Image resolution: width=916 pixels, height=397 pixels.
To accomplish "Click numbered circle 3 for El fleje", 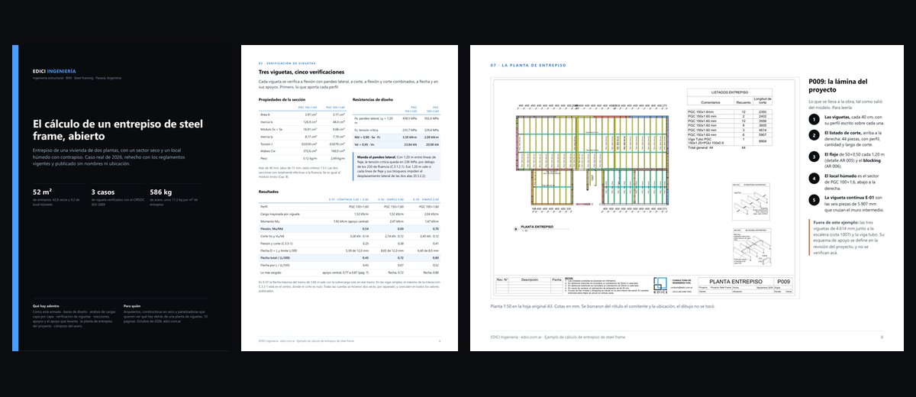I will coord(814,158).
